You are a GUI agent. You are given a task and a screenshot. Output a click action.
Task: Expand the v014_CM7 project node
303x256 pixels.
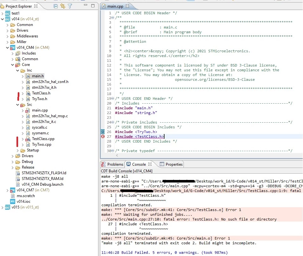coord(8,190)
